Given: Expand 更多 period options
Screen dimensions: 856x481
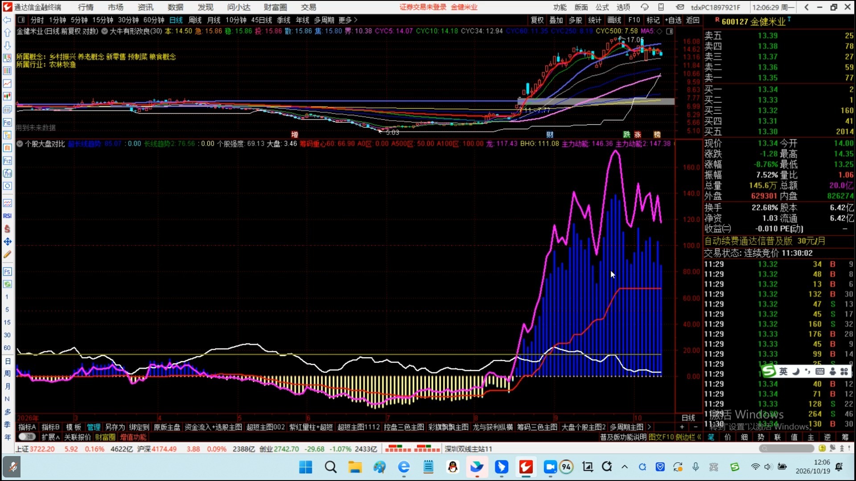Looking at the screenshot, I should click(x=348, y=20).
